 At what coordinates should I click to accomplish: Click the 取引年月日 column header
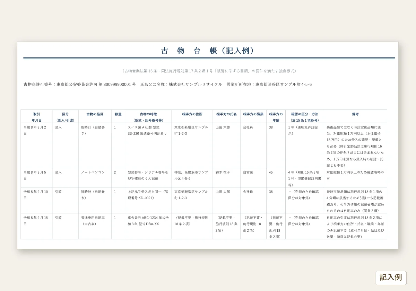[x=36, y=117]
